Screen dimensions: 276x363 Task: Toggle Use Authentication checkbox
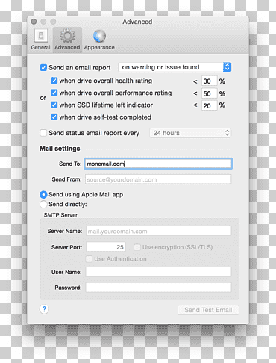(x=89, y=259)
